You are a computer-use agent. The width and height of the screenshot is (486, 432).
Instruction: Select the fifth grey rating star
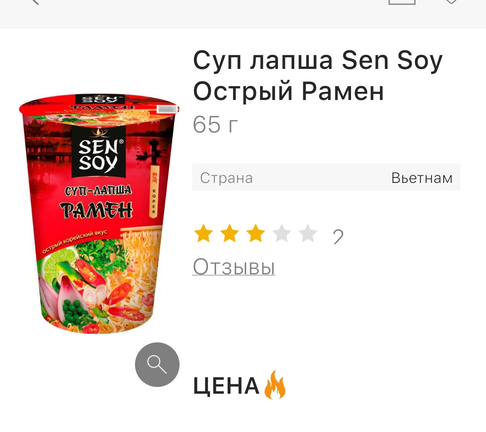[x=308, y=233]
